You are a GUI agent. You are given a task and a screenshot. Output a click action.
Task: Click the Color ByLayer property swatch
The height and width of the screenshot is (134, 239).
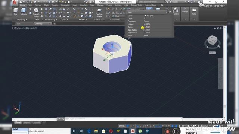[145, 16]
